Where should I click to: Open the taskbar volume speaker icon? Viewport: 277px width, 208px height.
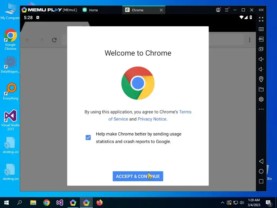pos(242,203)
